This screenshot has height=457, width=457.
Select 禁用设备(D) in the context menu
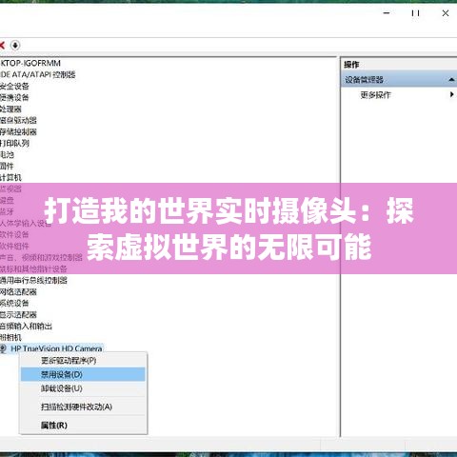point(83,374)
